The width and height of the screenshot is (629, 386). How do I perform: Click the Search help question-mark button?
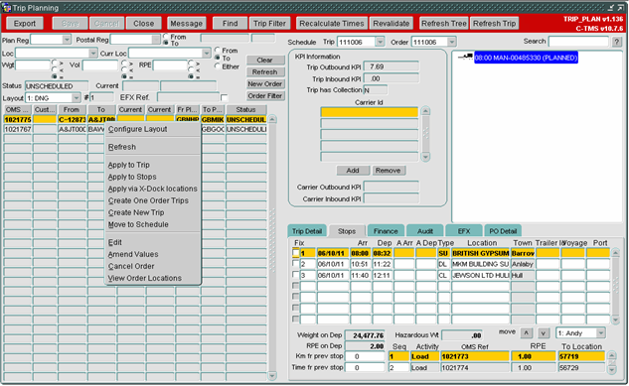pyautogui.click(x=617, y=42)
